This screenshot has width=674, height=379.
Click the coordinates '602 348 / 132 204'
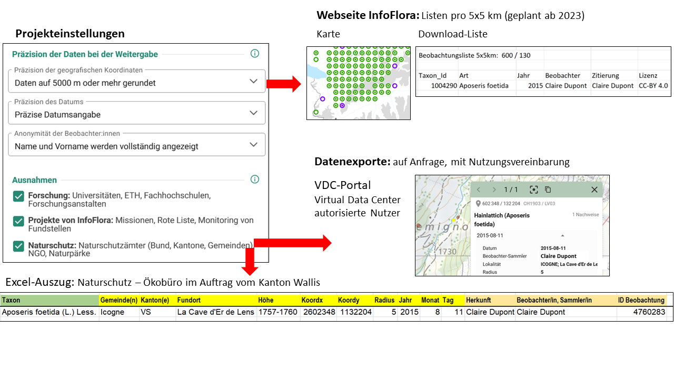pos(501,204)
